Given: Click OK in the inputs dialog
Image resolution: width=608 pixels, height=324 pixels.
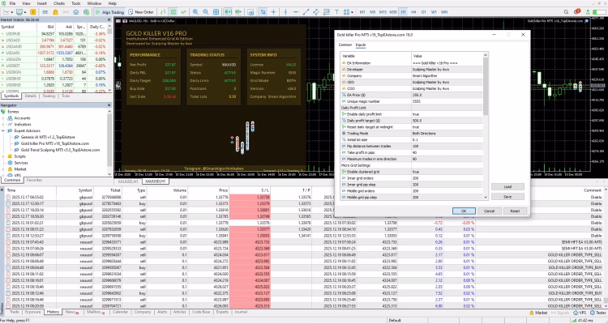Looking at the screenshot, I should pyautogui.click(x=464, y=211).
